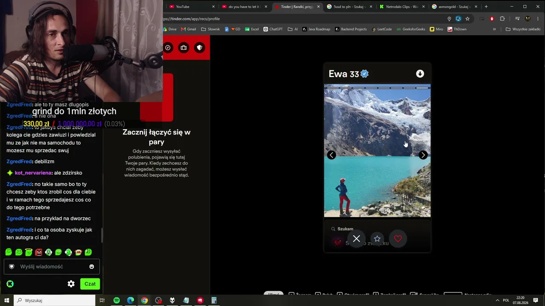Switch to the YouTube browser tab
The height and width of the screenshot is (306, 545).
[191, 7]
